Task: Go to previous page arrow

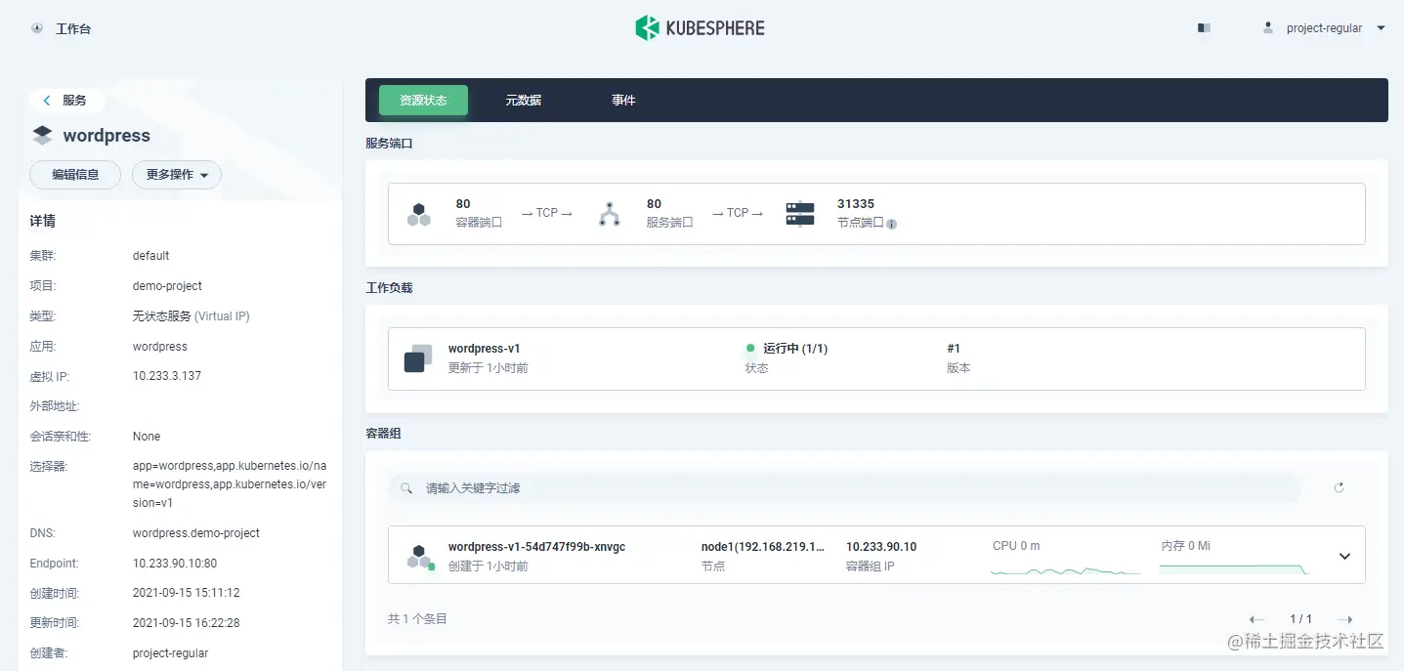Action: coord(1256,619)
